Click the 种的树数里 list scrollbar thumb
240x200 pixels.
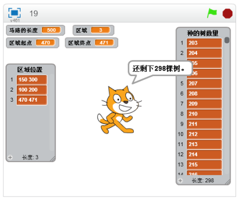[x=227, y=40]
